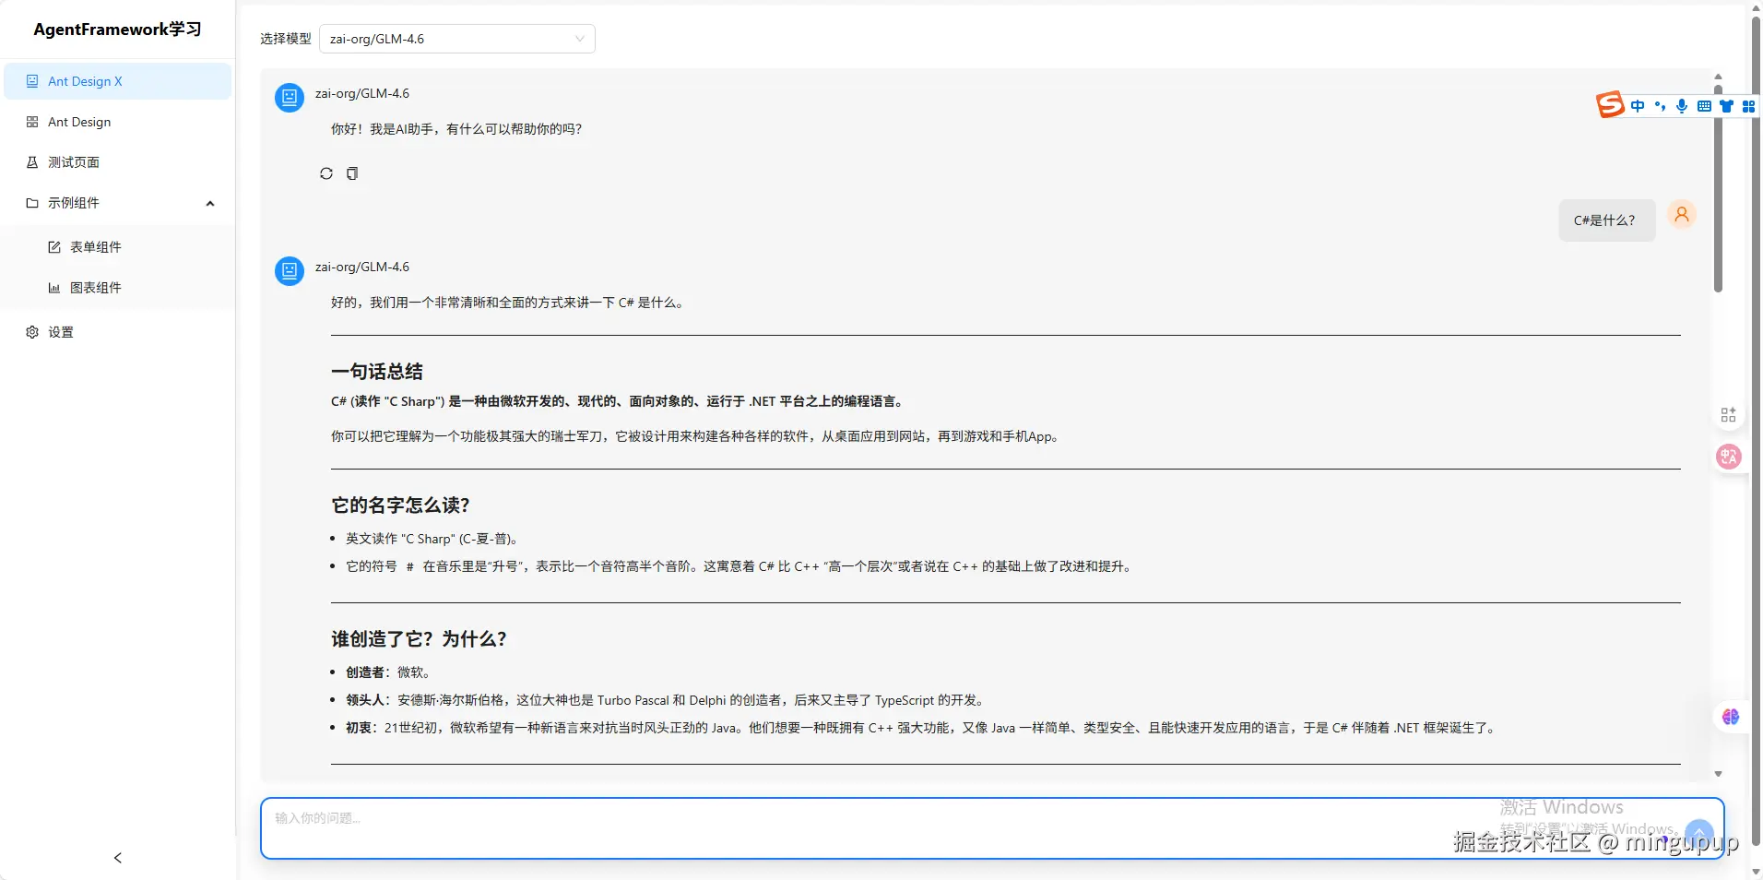Go to the 测试页面 menu item

tap(118, 162)
